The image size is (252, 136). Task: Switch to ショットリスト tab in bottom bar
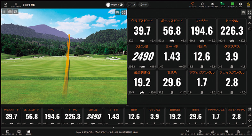(x=8, y=132)
